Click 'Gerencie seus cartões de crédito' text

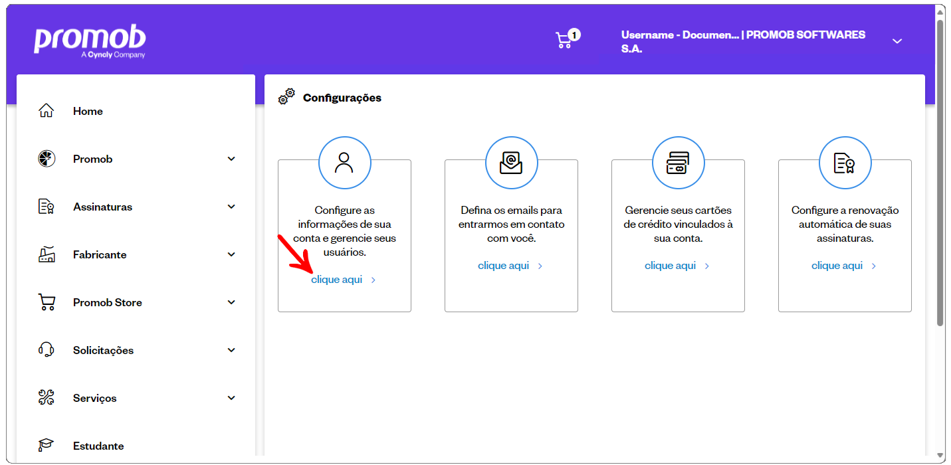(x=678, y=225)
